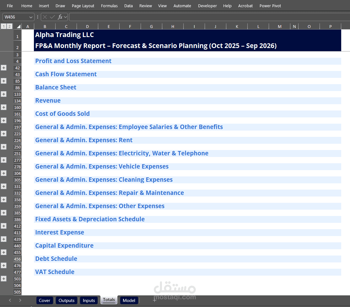Open the Insert ribbon tab

point(44,6)
